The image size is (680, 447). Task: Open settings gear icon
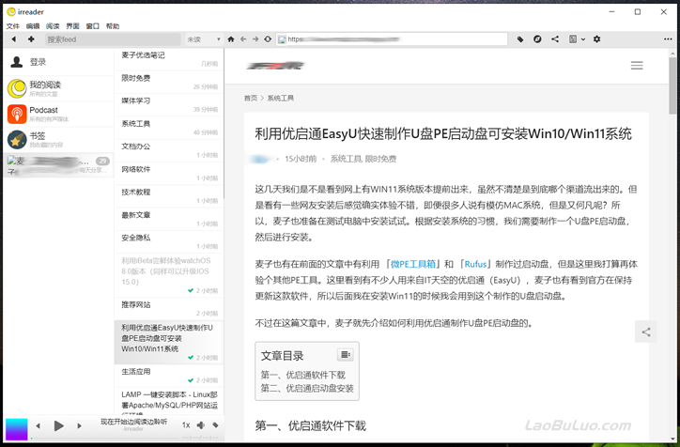coord(596,39)
